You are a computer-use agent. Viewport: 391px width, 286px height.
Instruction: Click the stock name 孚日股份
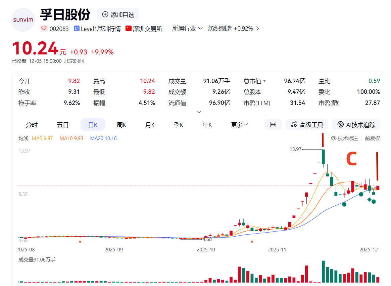[x=65, y=14]
